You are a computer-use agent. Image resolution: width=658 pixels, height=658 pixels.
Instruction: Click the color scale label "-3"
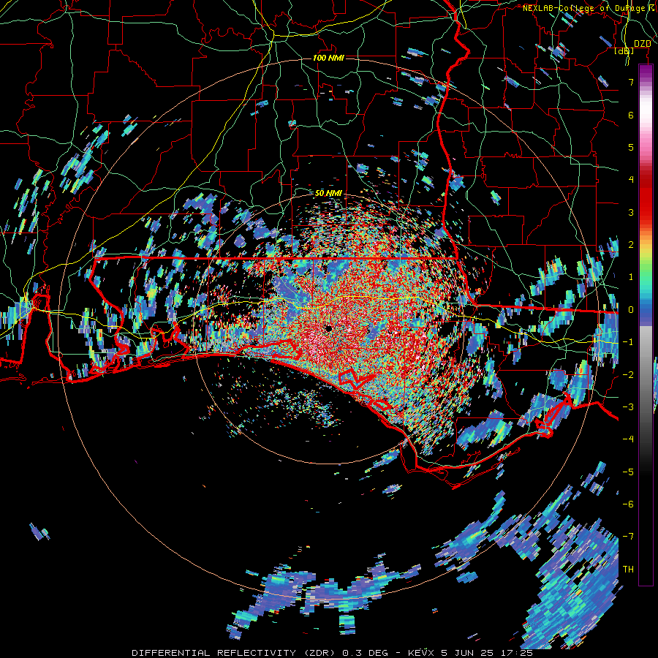628,406
